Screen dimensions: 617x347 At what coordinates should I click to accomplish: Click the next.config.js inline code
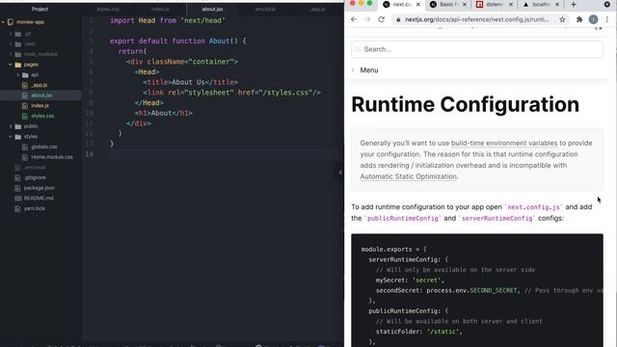533,207
